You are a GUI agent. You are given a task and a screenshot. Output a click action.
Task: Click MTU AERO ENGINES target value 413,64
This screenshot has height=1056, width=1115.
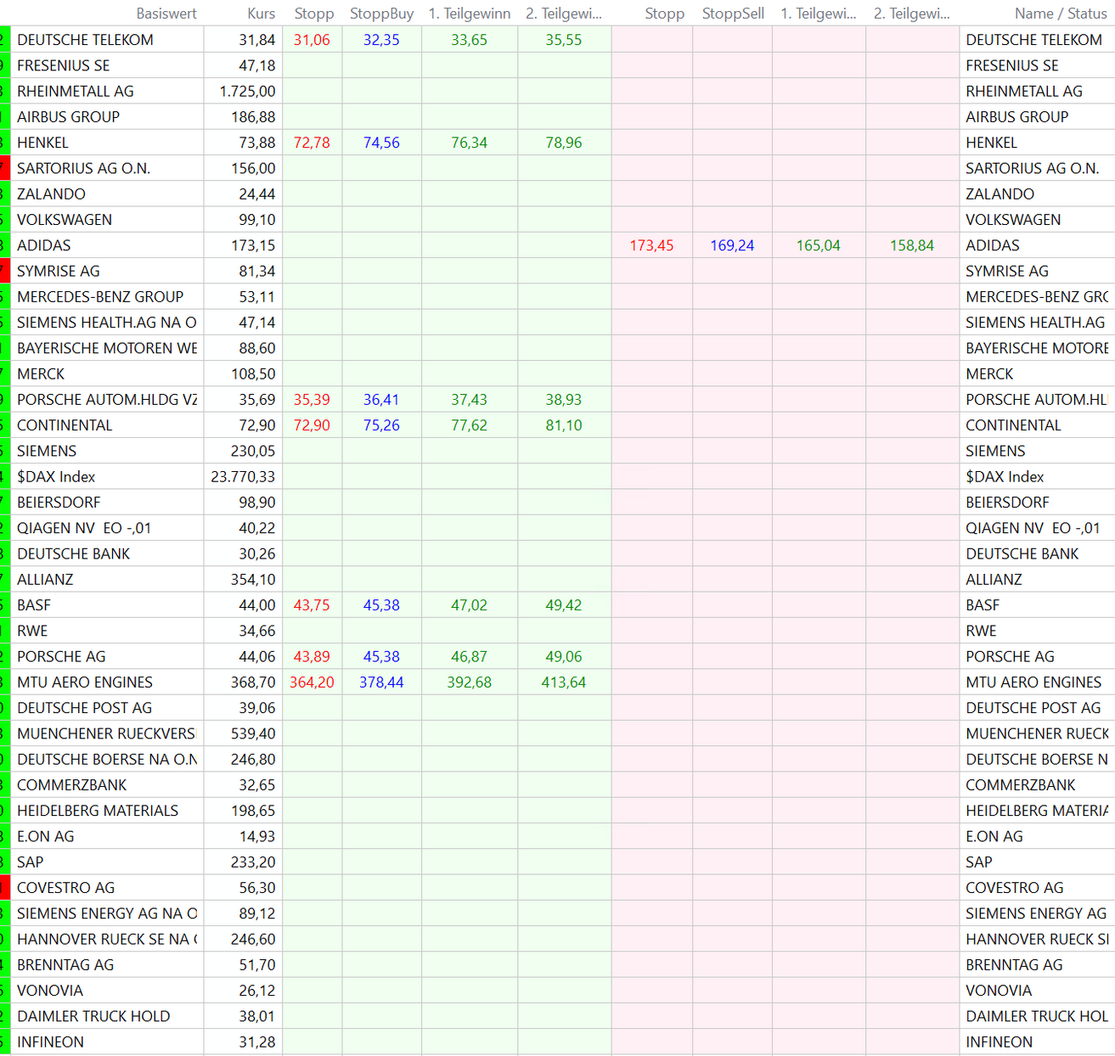click(563, 682)
